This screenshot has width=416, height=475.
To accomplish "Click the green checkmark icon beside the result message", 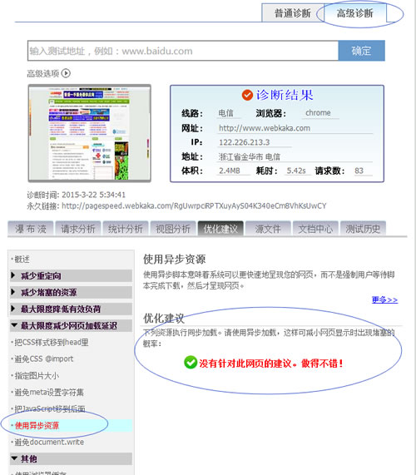I will (191, 362).
